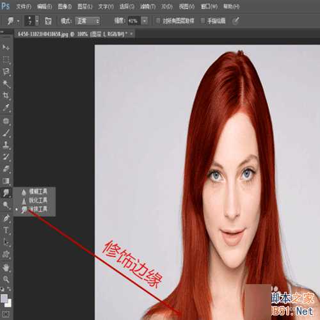The width and height of the screenshot is (320, 320).
Task: Click the foreground color swatch
Action: (x=4, y=298)
